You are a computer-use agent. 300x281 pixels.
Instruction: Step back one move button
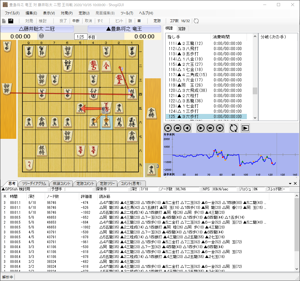[187, 128]
